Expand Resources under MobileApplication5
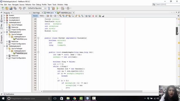The height and width of the screenshot is (101, 180). pos(7,56)
